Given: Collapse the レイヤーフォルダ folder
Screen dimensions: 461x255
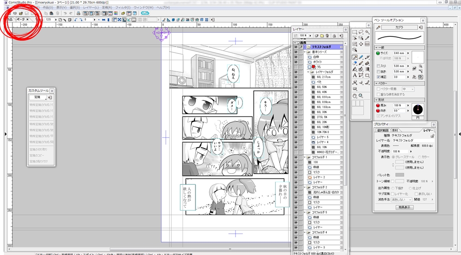Looking at the screenshot, I should [x=308, y=72].
